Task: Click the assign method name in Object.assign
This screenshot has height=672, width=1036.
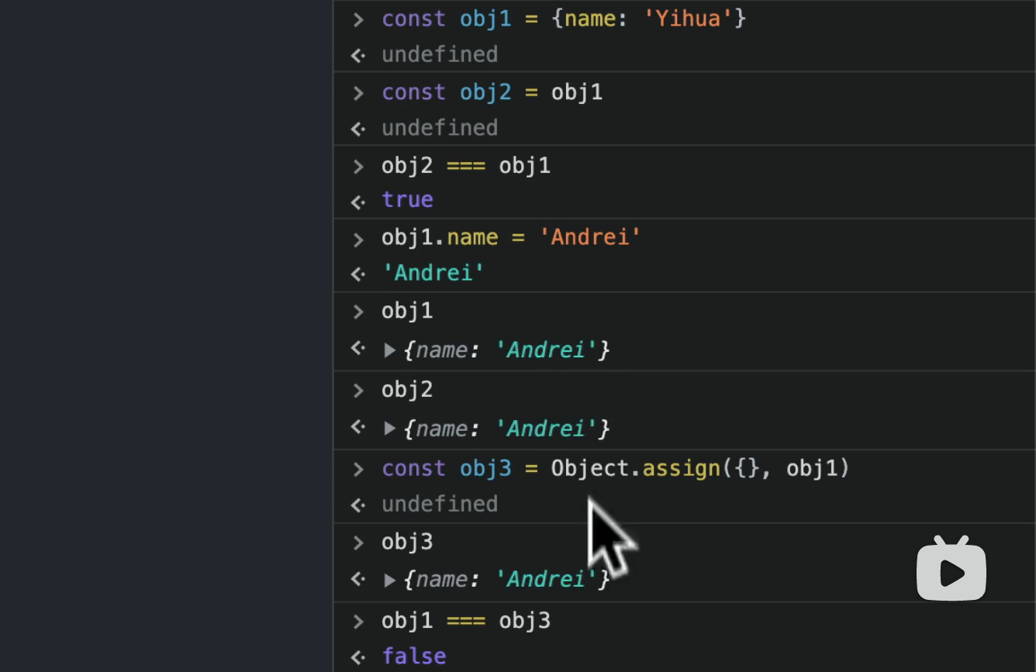Action: [681, 468]
